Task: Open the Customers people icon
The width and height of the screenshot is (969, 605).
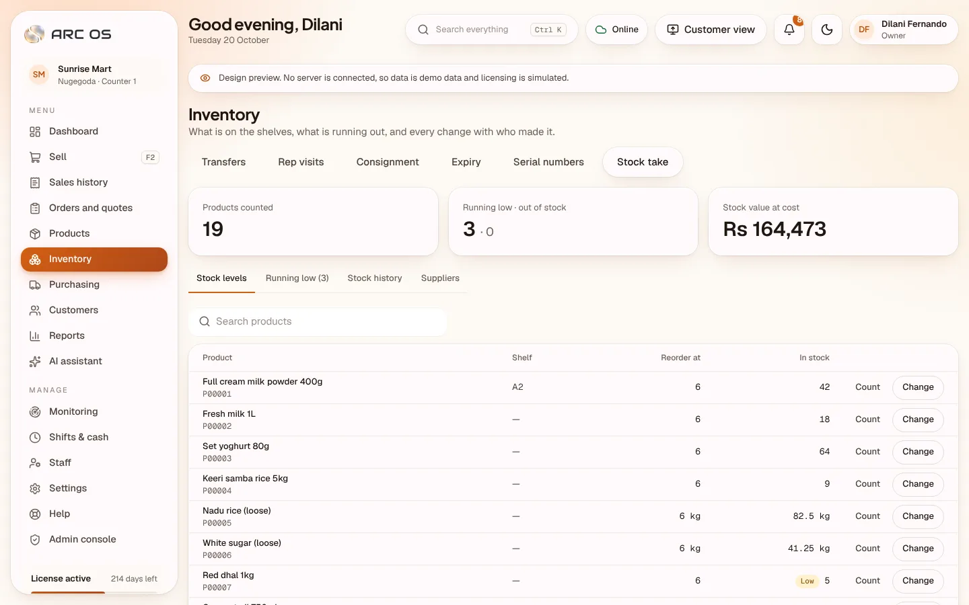Action: click(35, 311)
